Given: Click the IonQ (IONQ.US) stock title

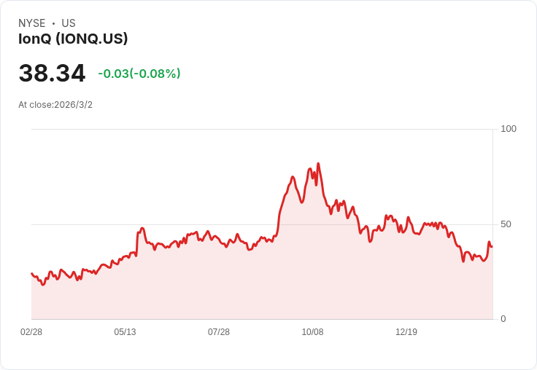Looking at the screenshot, I should coord(73,39).
